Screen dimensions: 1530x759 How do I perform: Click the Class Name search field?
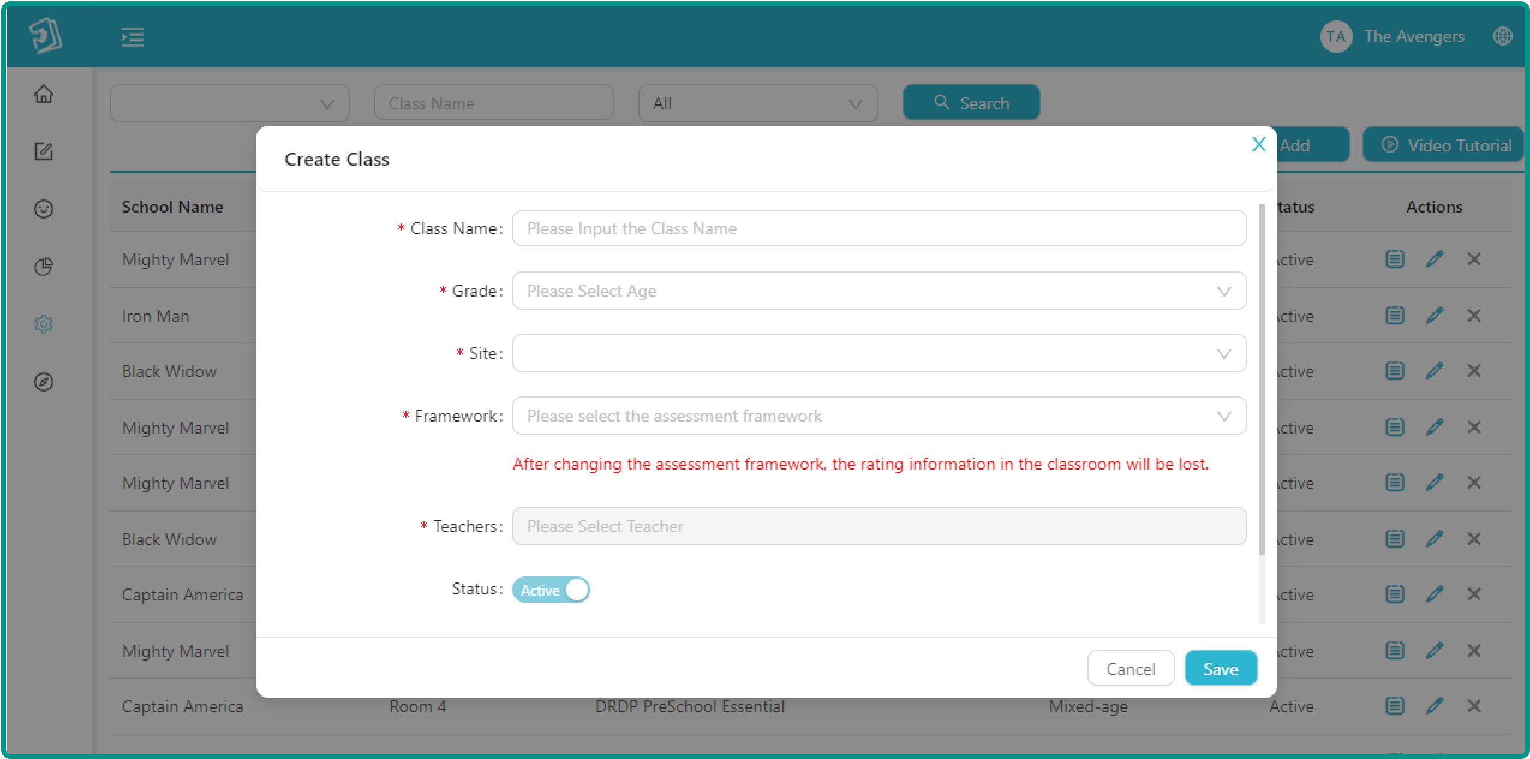click(494, 103)
